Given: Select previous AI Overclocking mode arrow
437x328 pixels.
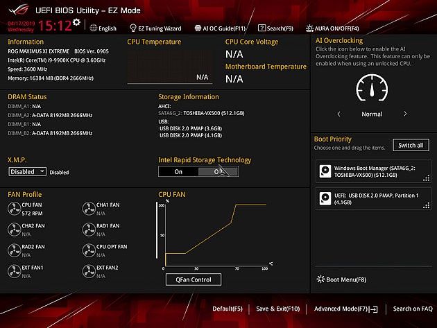Looking at the screenshot, I should pos(339,114).
